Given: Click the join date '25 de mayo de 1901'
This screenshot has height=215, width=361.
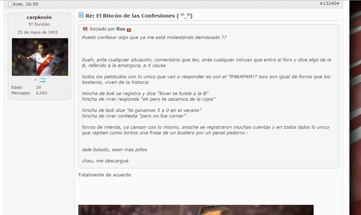Looking at the screenshot, I should tap(38, 32).
